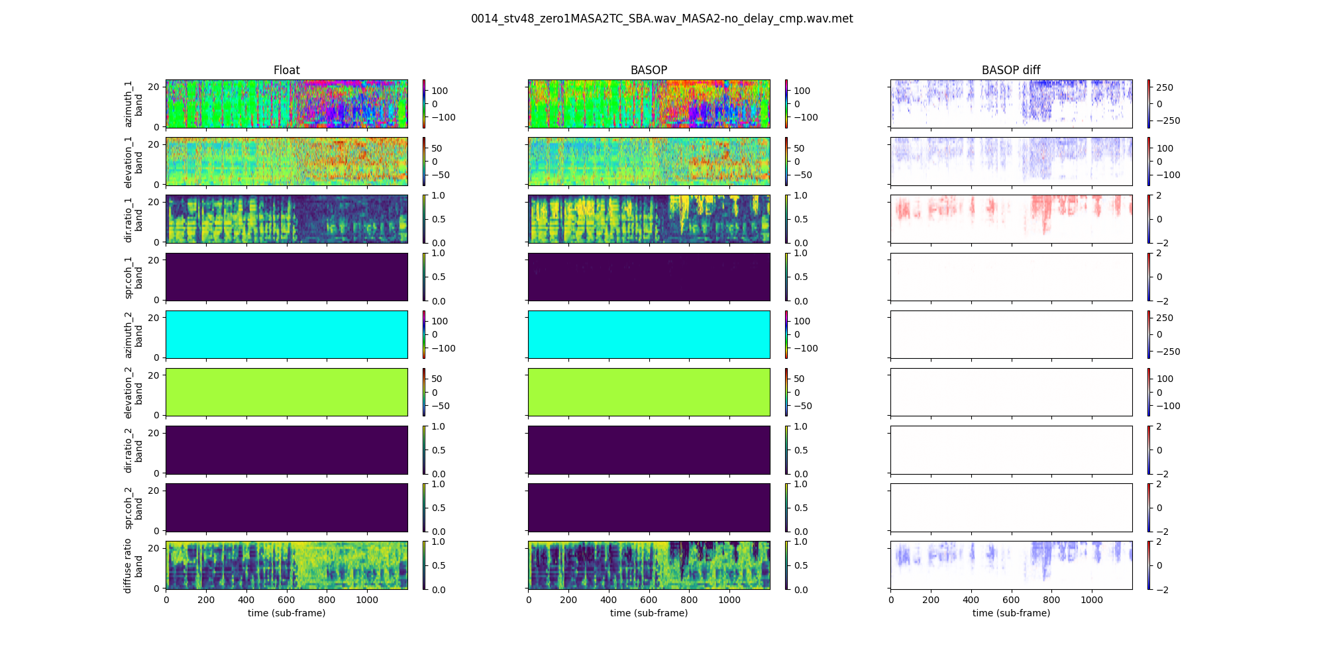Click the Float spr.coh_1 heatmap
Viewport: 1325px width, 662px height.
(286, 277)
